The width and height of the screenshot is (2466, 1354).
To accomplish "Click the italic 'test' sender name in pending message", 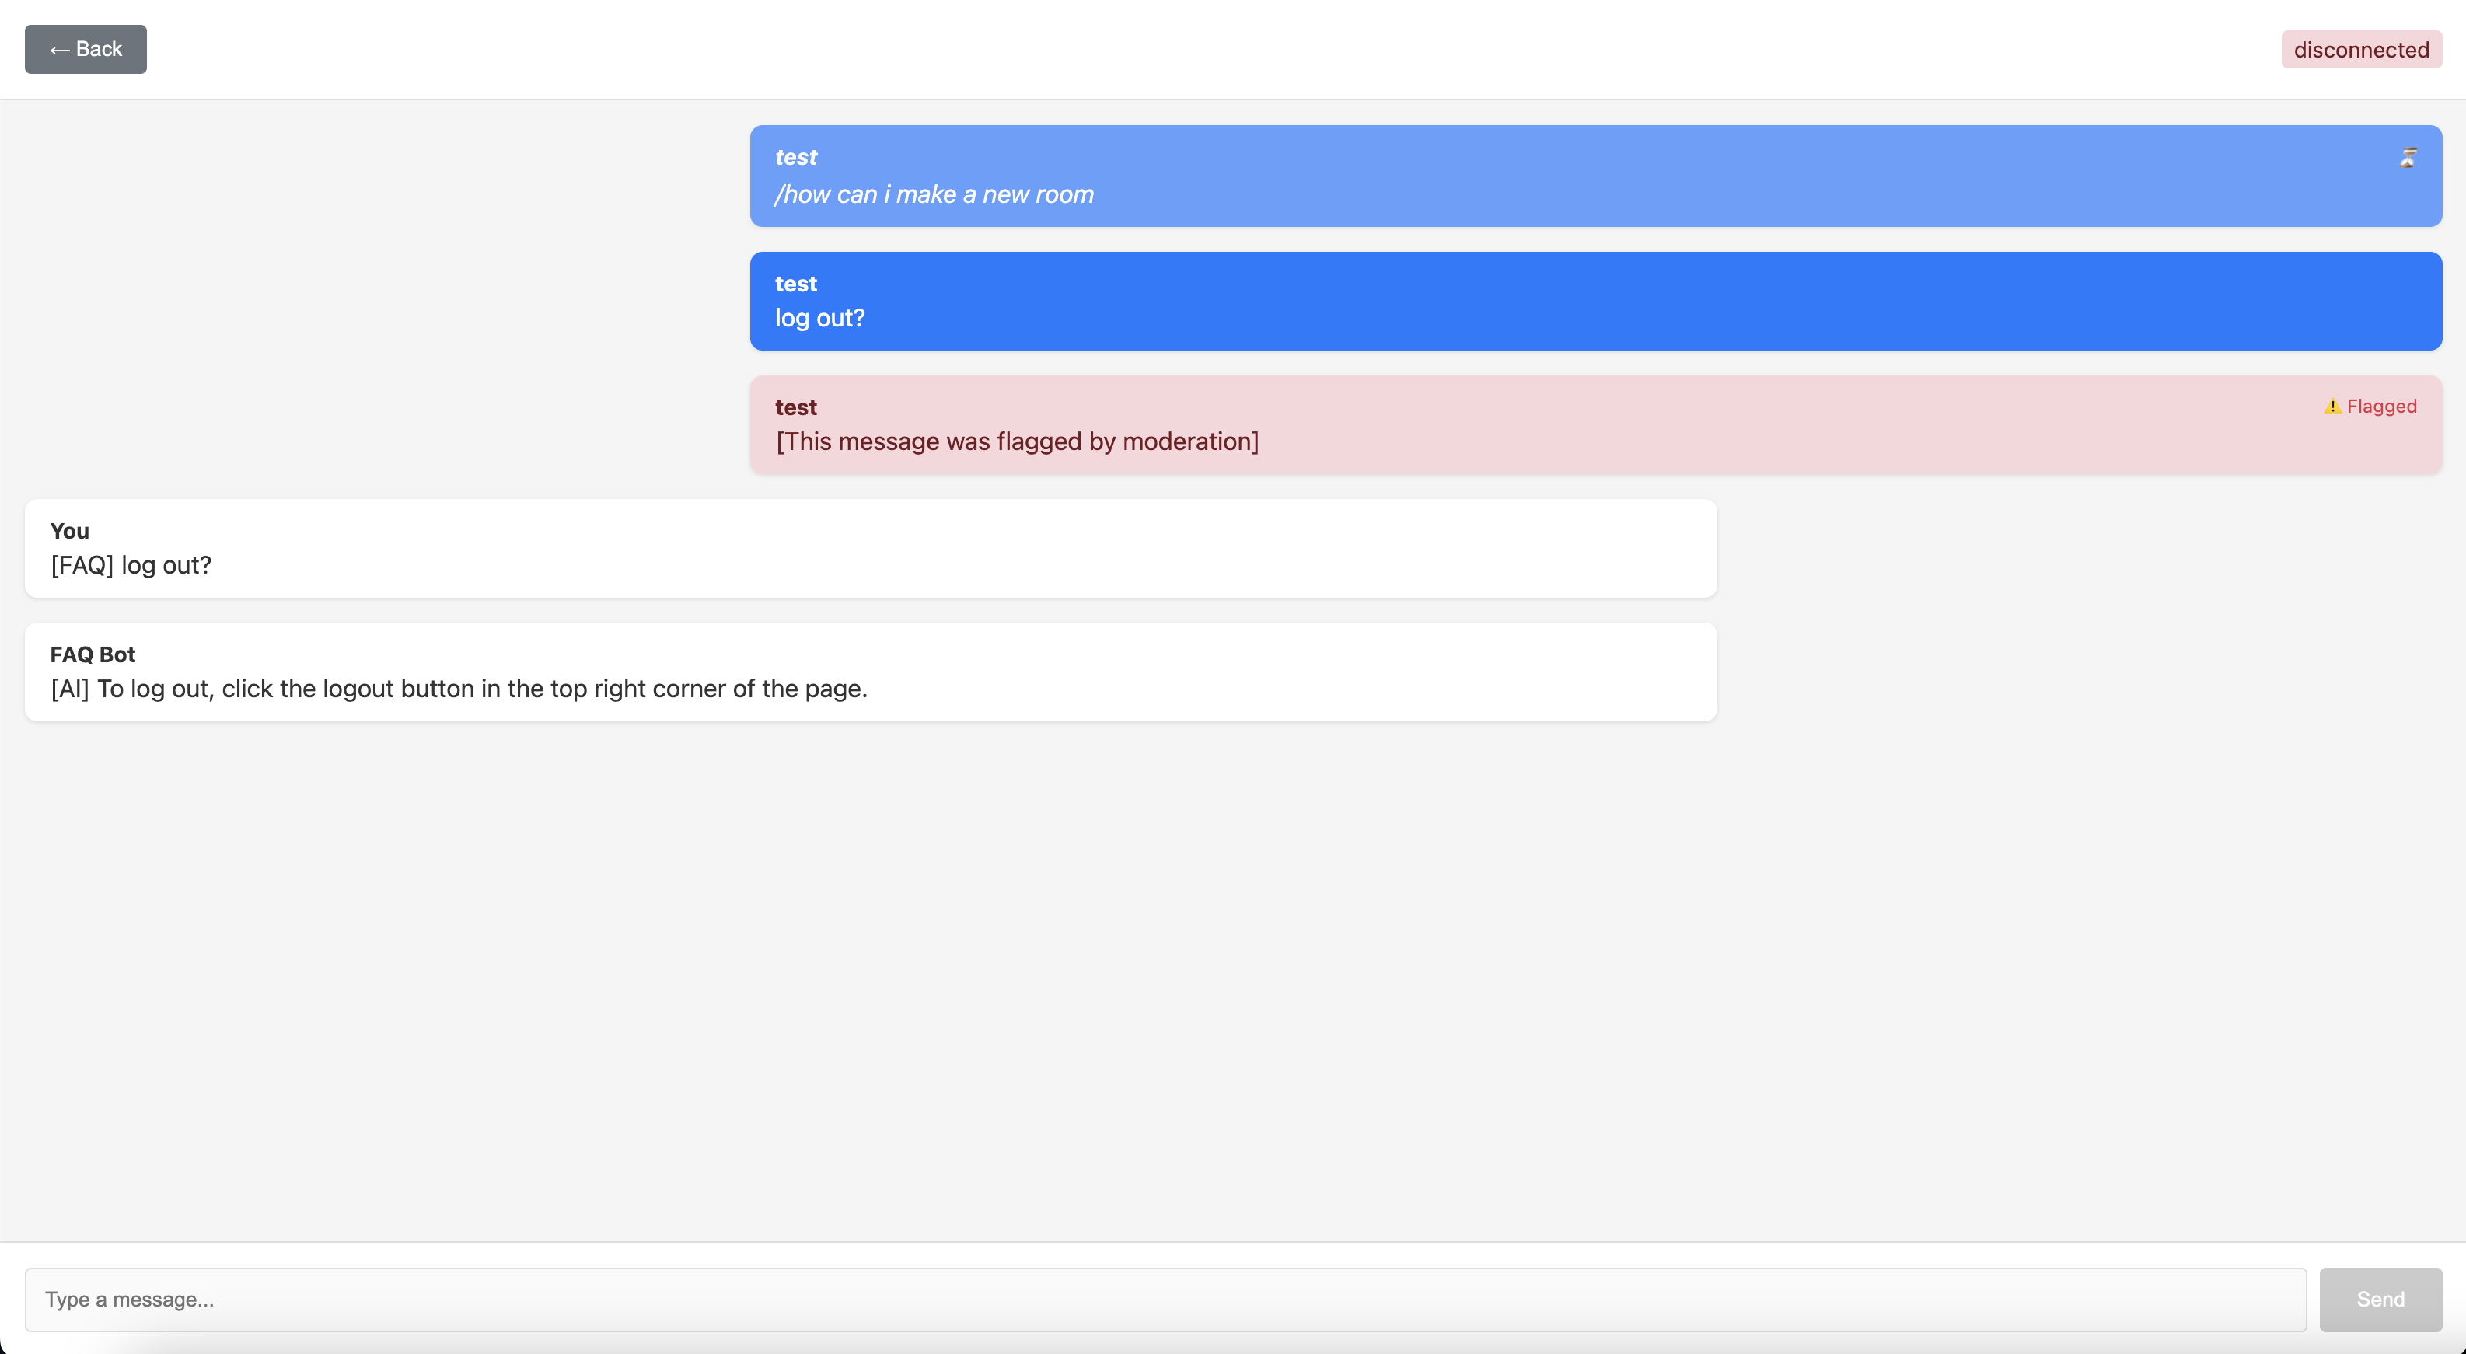I will (795, 157).
